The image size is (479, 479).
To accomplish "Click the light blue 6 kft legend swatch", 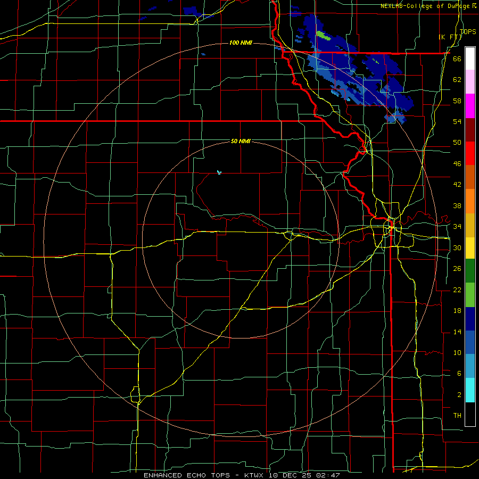I will (470, 366).
